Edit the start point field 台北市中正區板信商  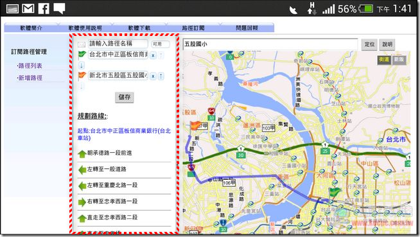click(118, 55)
